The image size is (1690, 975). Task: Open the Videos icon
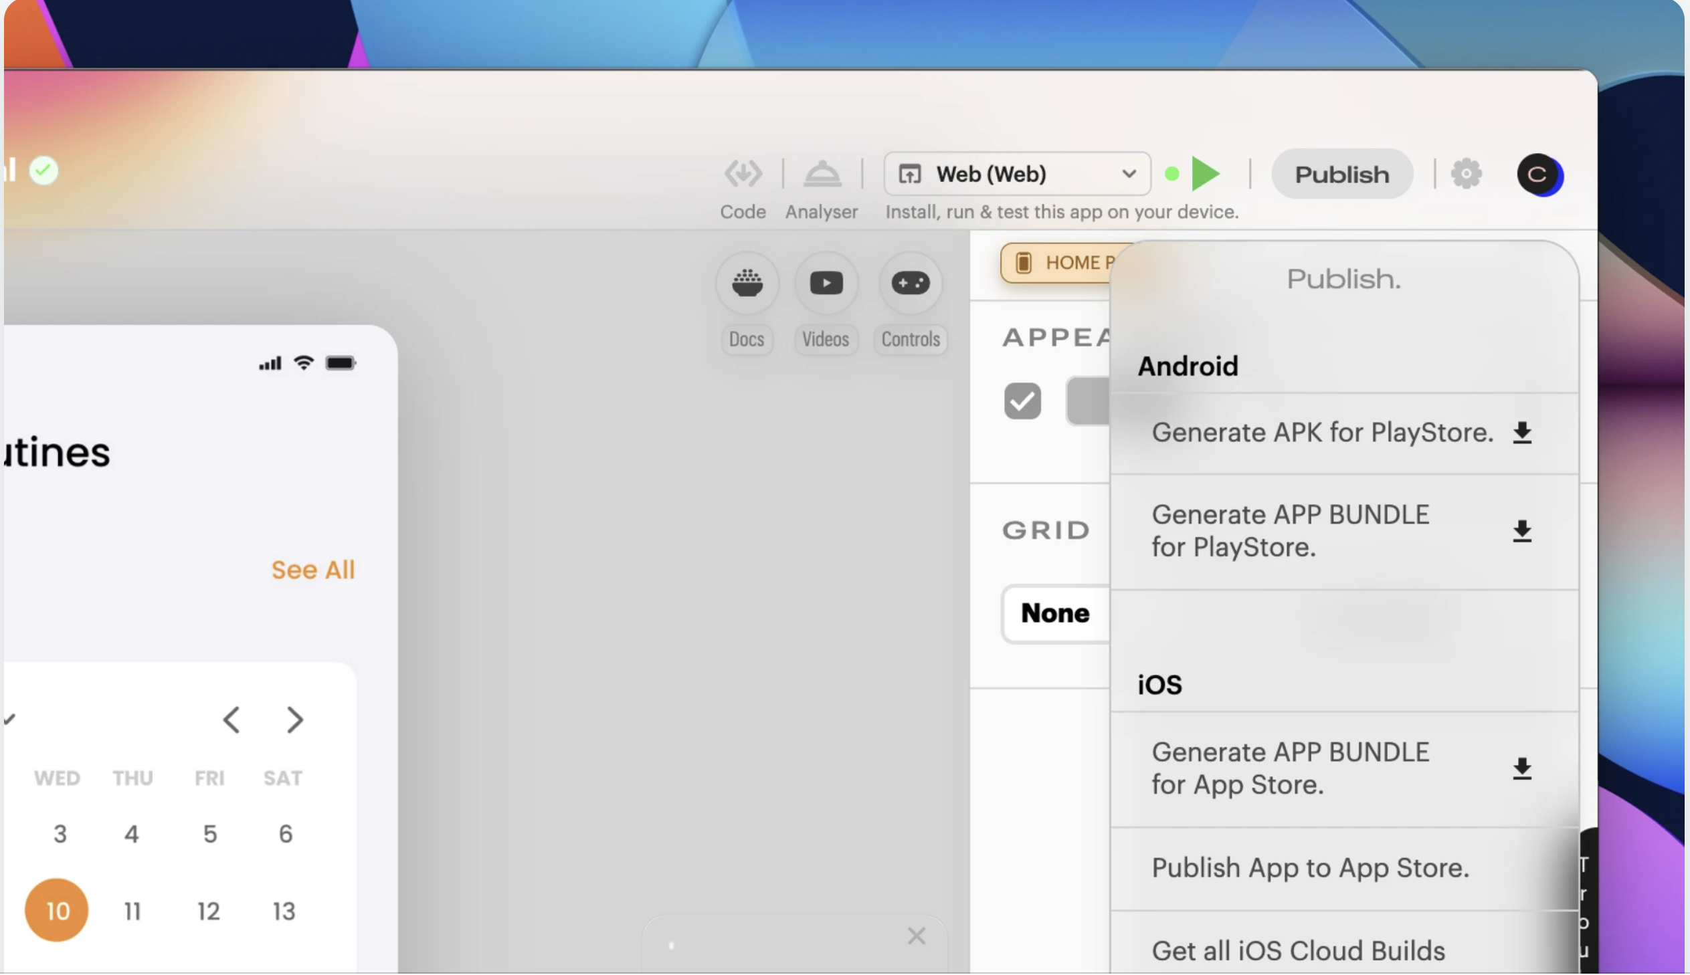click(x=825, y=284)
